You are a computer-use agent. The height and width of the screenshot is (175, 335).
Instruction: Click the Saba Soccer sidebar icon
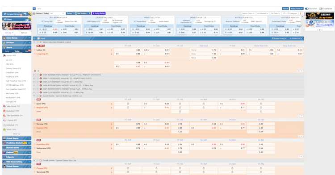click(4, 106)
